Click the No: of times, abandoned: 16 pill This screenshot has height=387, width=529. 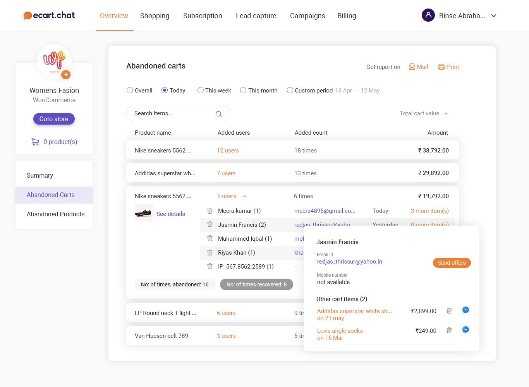point(175,284)
